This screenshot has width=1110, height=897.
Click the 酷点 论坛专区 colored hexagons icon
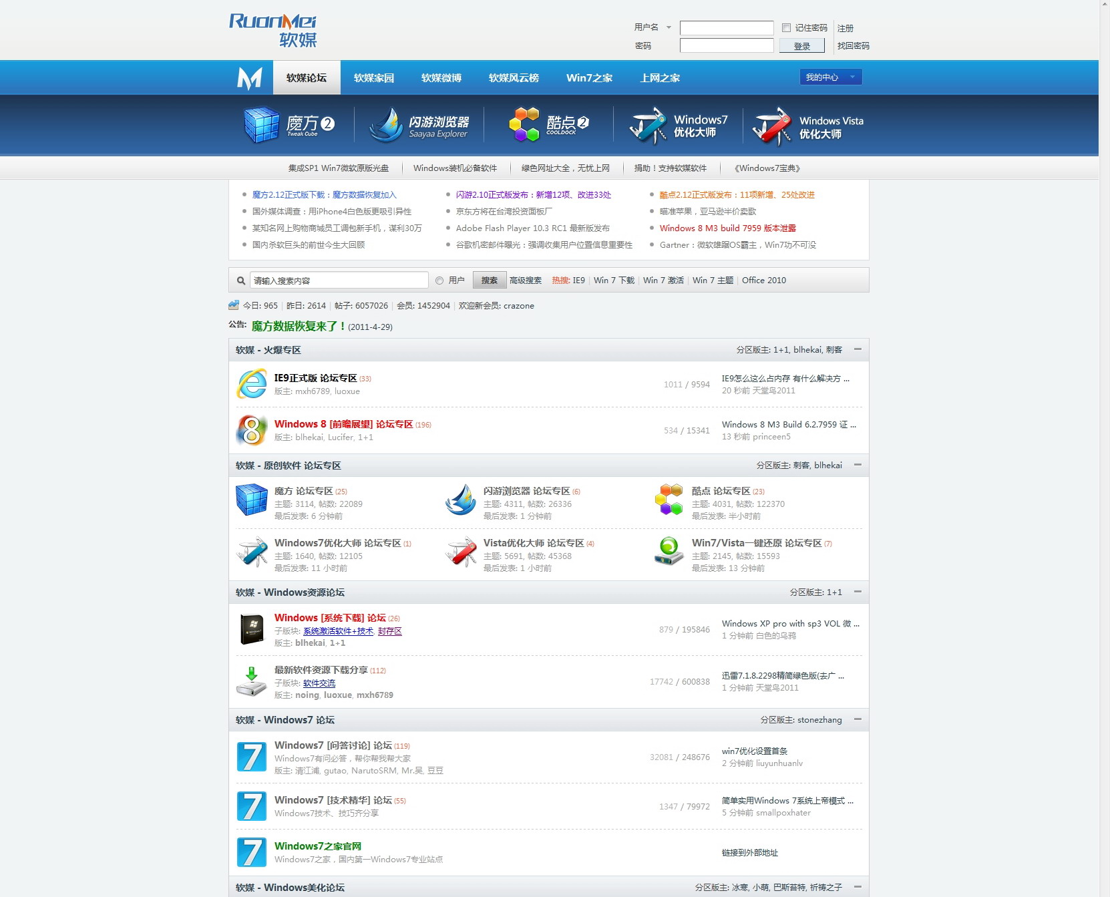(x=669, y=500)
